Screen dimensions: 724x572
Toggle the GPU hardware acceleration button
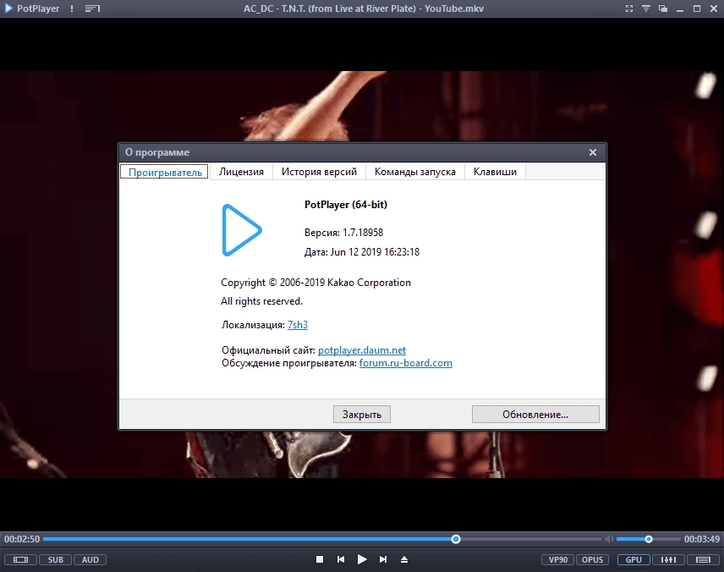tap(633, 559)
